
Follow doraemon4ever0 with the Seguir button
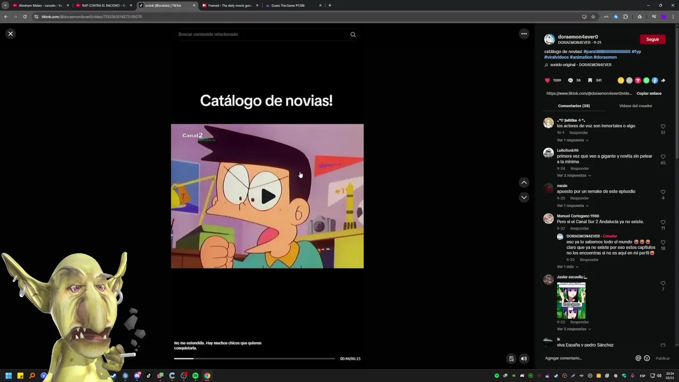[652, 39]
